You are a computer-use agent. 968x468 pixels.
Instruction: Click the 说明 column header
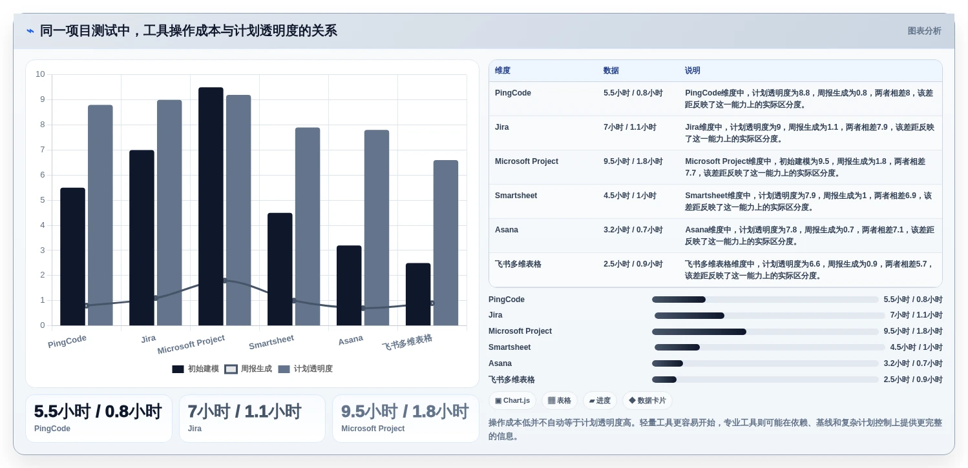(693, 71)
